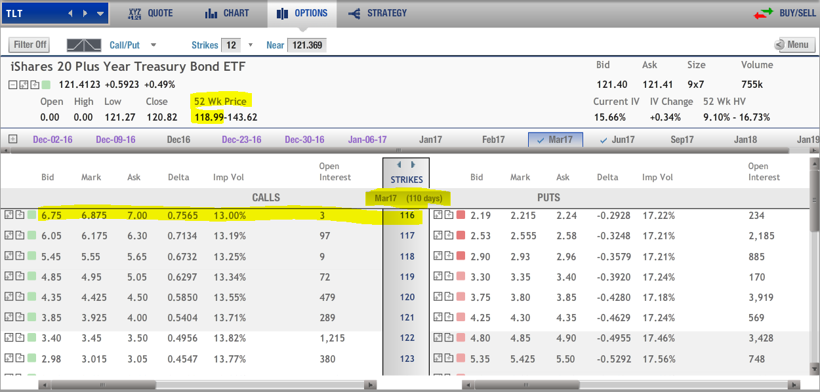Open the Call/Put dropdown arrow

tap(154, 45)
